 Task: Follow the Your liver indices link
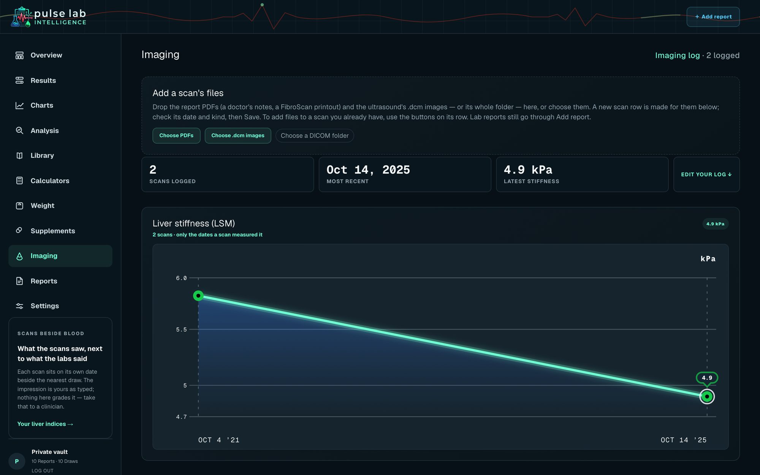(45, 424)
